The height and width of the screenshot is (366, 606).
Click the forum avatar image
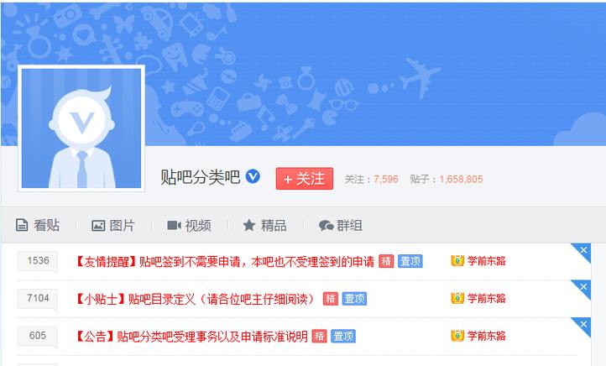pos(81,128)
